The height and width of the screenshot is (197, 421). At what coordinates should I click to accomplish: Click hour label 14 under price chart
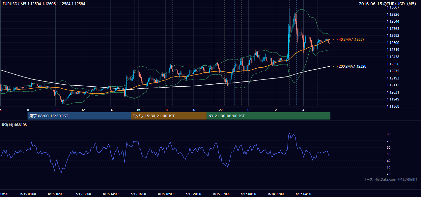[x=111, y=110]
